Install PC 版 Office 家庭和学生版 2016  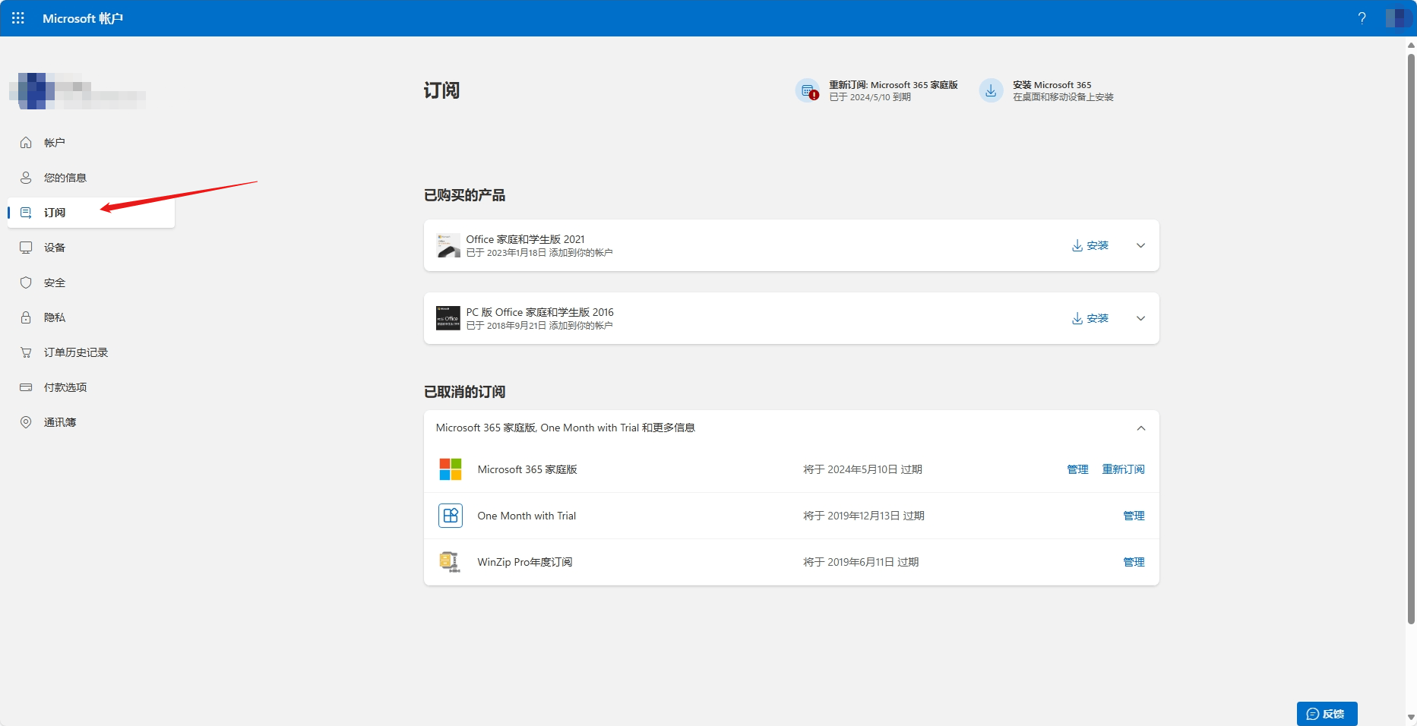tap(1090, 318)
